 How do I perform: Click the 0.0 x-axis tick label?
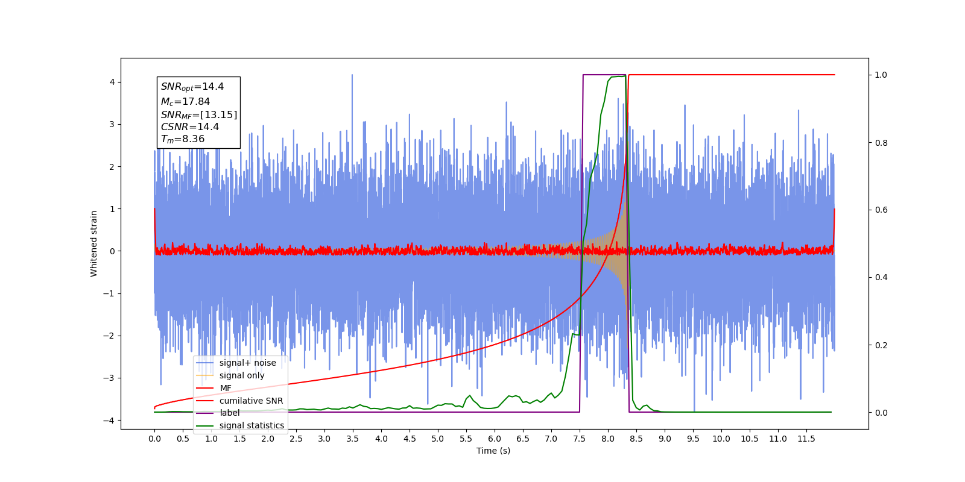(x=154, y=439)
